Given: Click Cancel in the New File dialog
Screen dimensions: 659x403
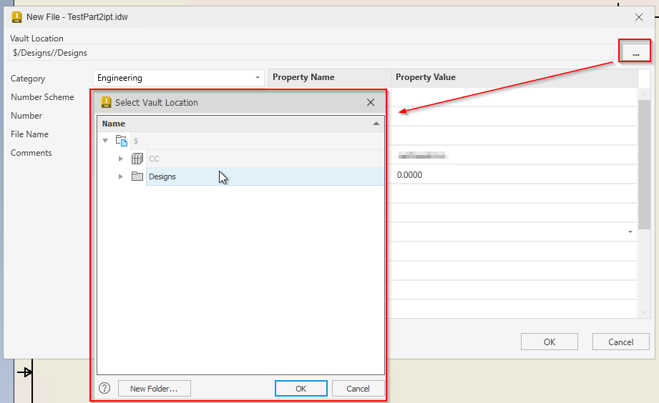Looking at the screenshot, I should click(x=621, y=342).
